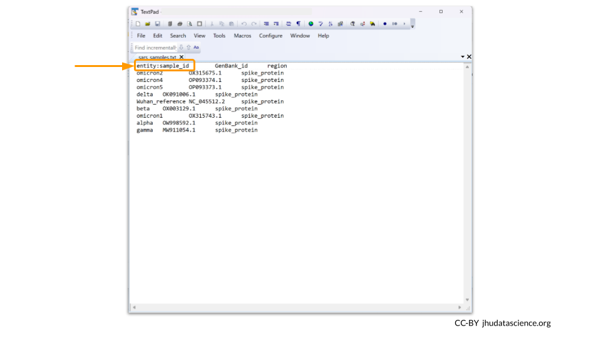The image size is (601, 338).
Task: Click vertical scrollbar down arrow
Action: pos(467,300)
